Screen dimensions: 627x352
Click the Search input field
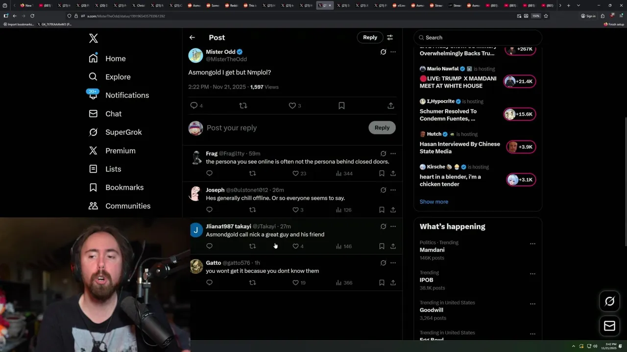(478, 37)
